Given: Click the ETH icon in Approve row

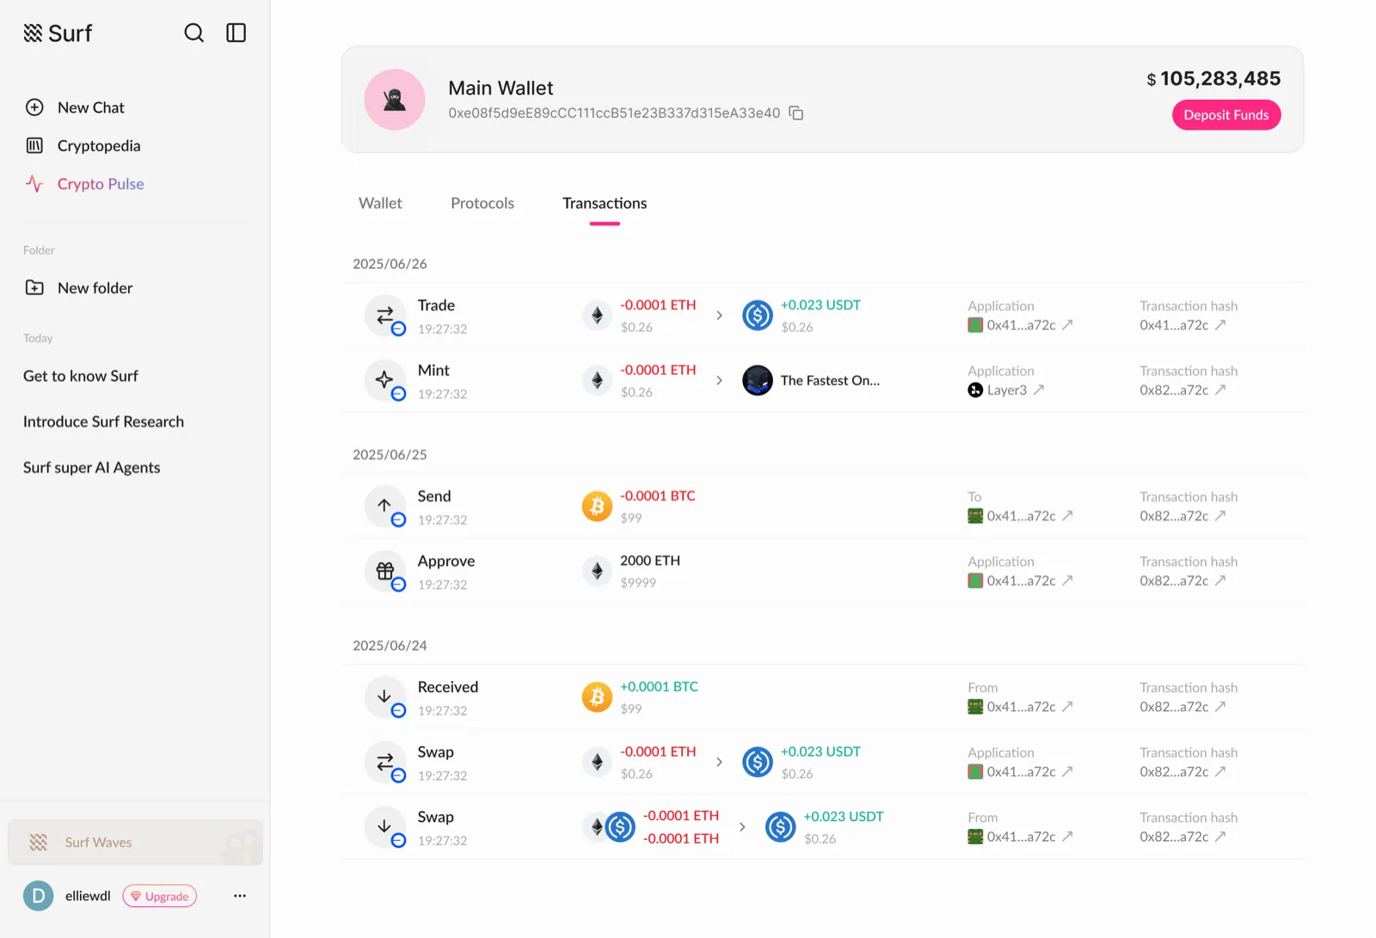Looking at the screenshot, I should 597,571.
